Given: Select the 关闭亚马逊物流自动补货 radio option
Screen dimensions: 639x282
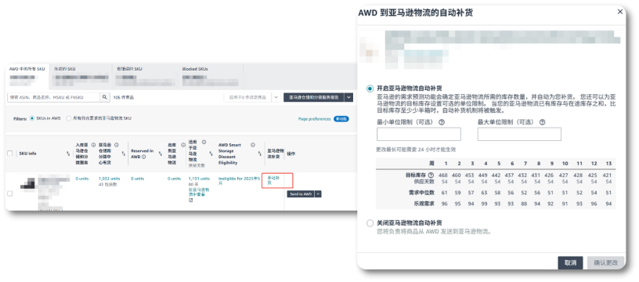Looking at the screenshot, I should pyautogui.click(x=370, y=223).
